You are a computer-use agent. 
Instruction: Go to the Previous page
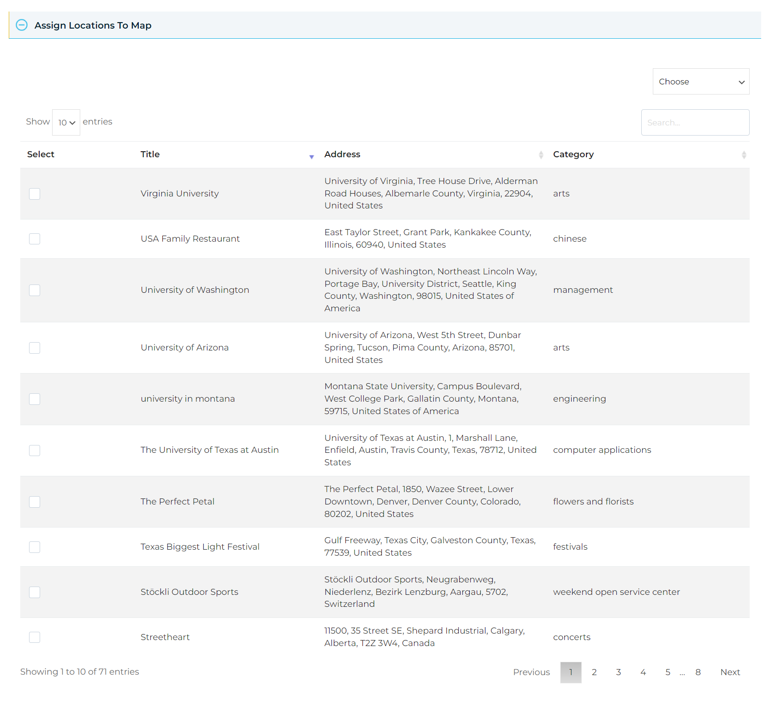[x=531, y=672]
